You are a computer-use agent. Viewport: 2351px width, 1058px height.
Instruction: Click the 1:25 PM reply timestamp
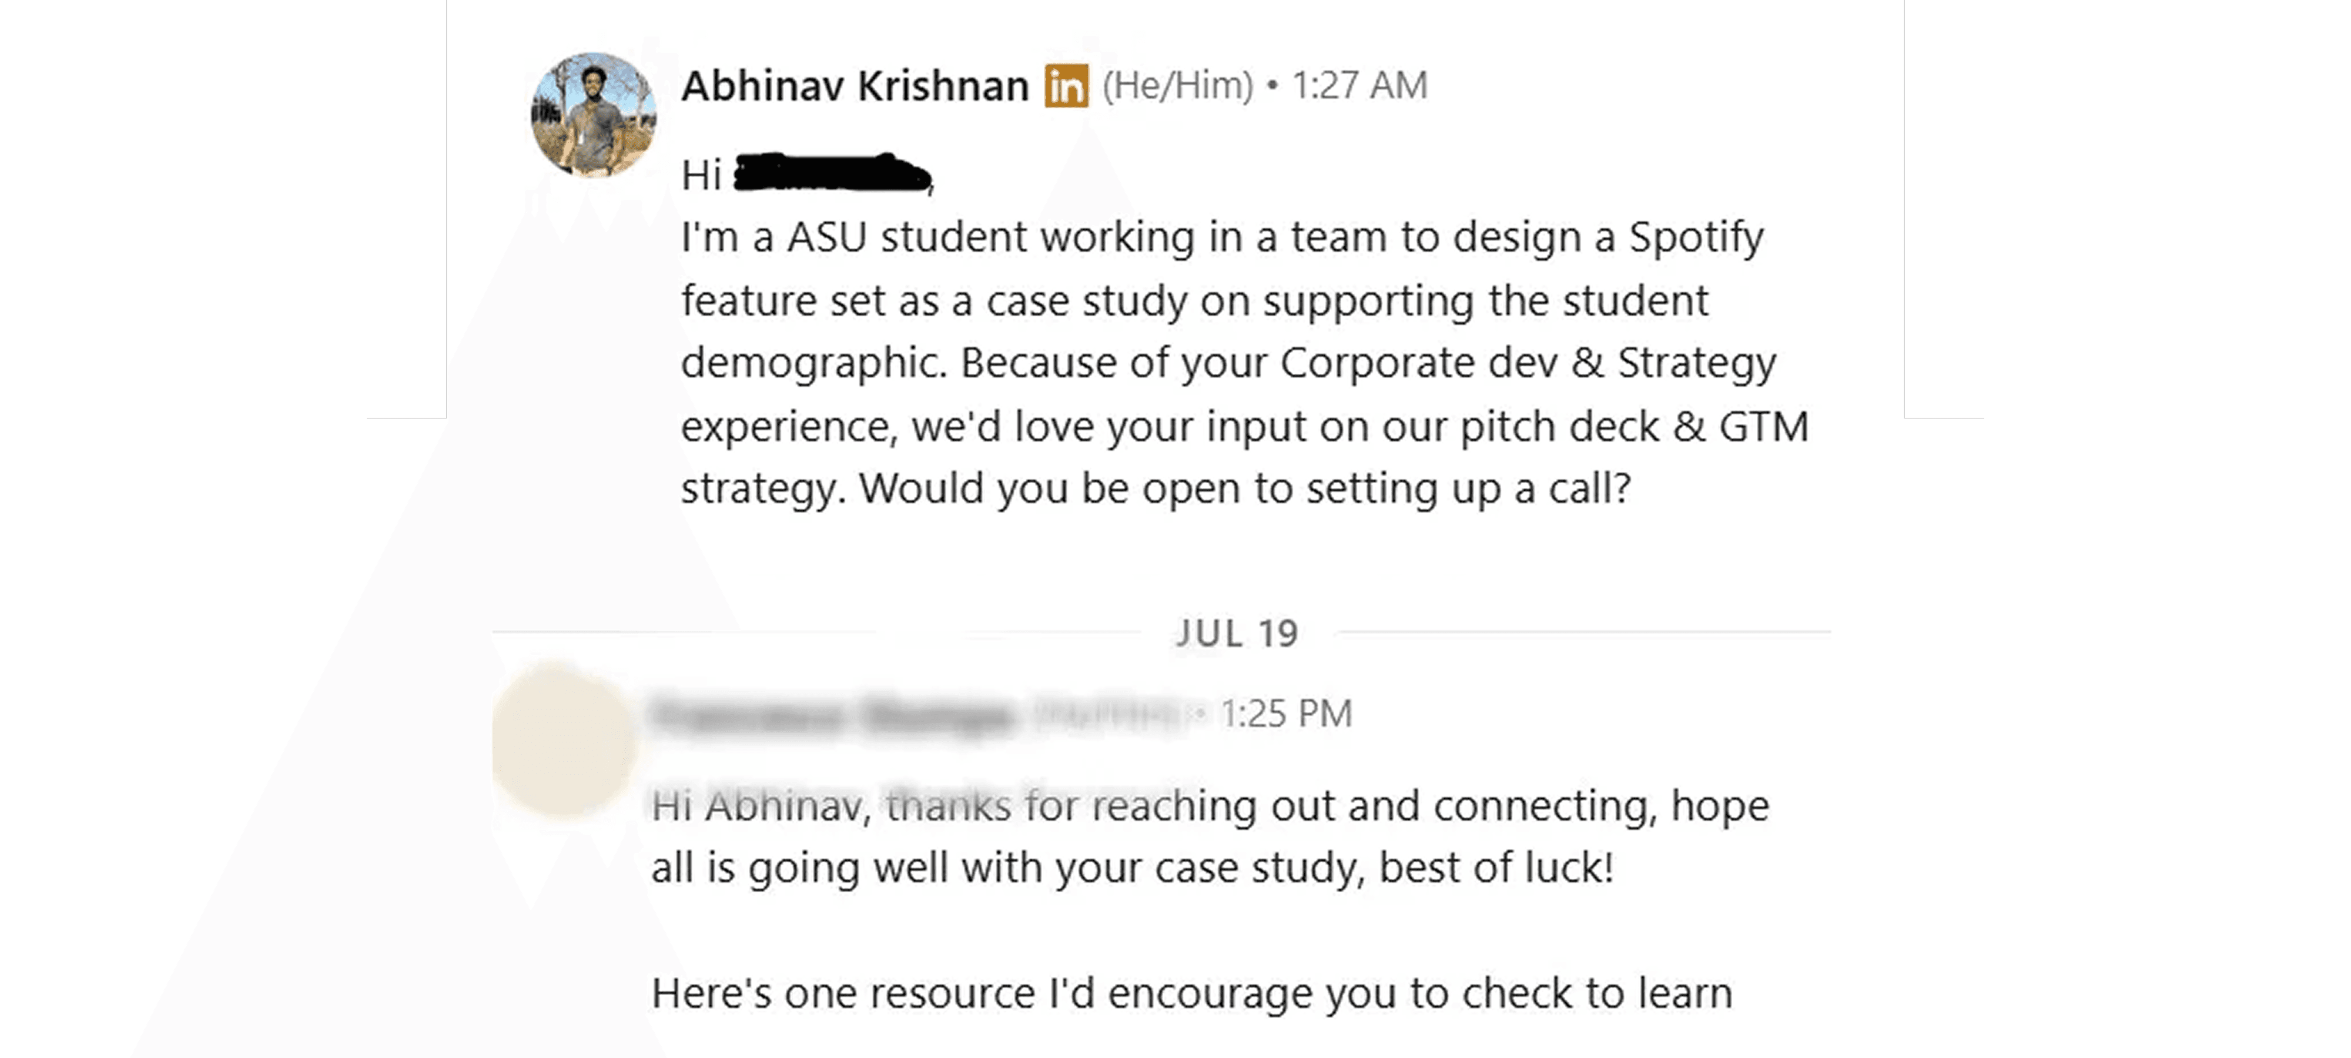pos(1286,715)
